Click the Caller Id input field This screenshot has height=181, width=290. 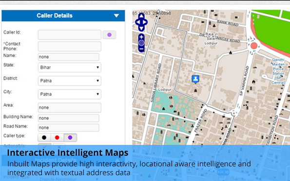(70, 35)
